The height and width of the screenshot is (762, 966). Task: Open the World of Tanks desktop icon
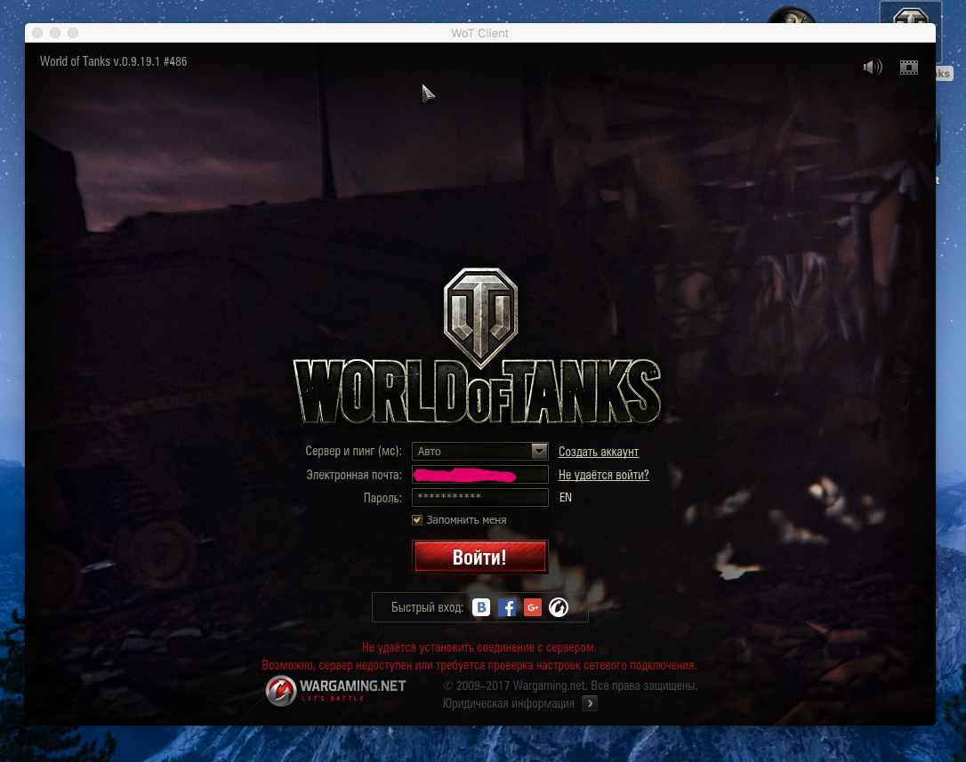(x=910, y=13)
